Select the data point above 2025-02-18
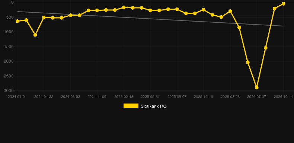Image resolution: width=294 pixels, height=143 pixels. (124, 7)
